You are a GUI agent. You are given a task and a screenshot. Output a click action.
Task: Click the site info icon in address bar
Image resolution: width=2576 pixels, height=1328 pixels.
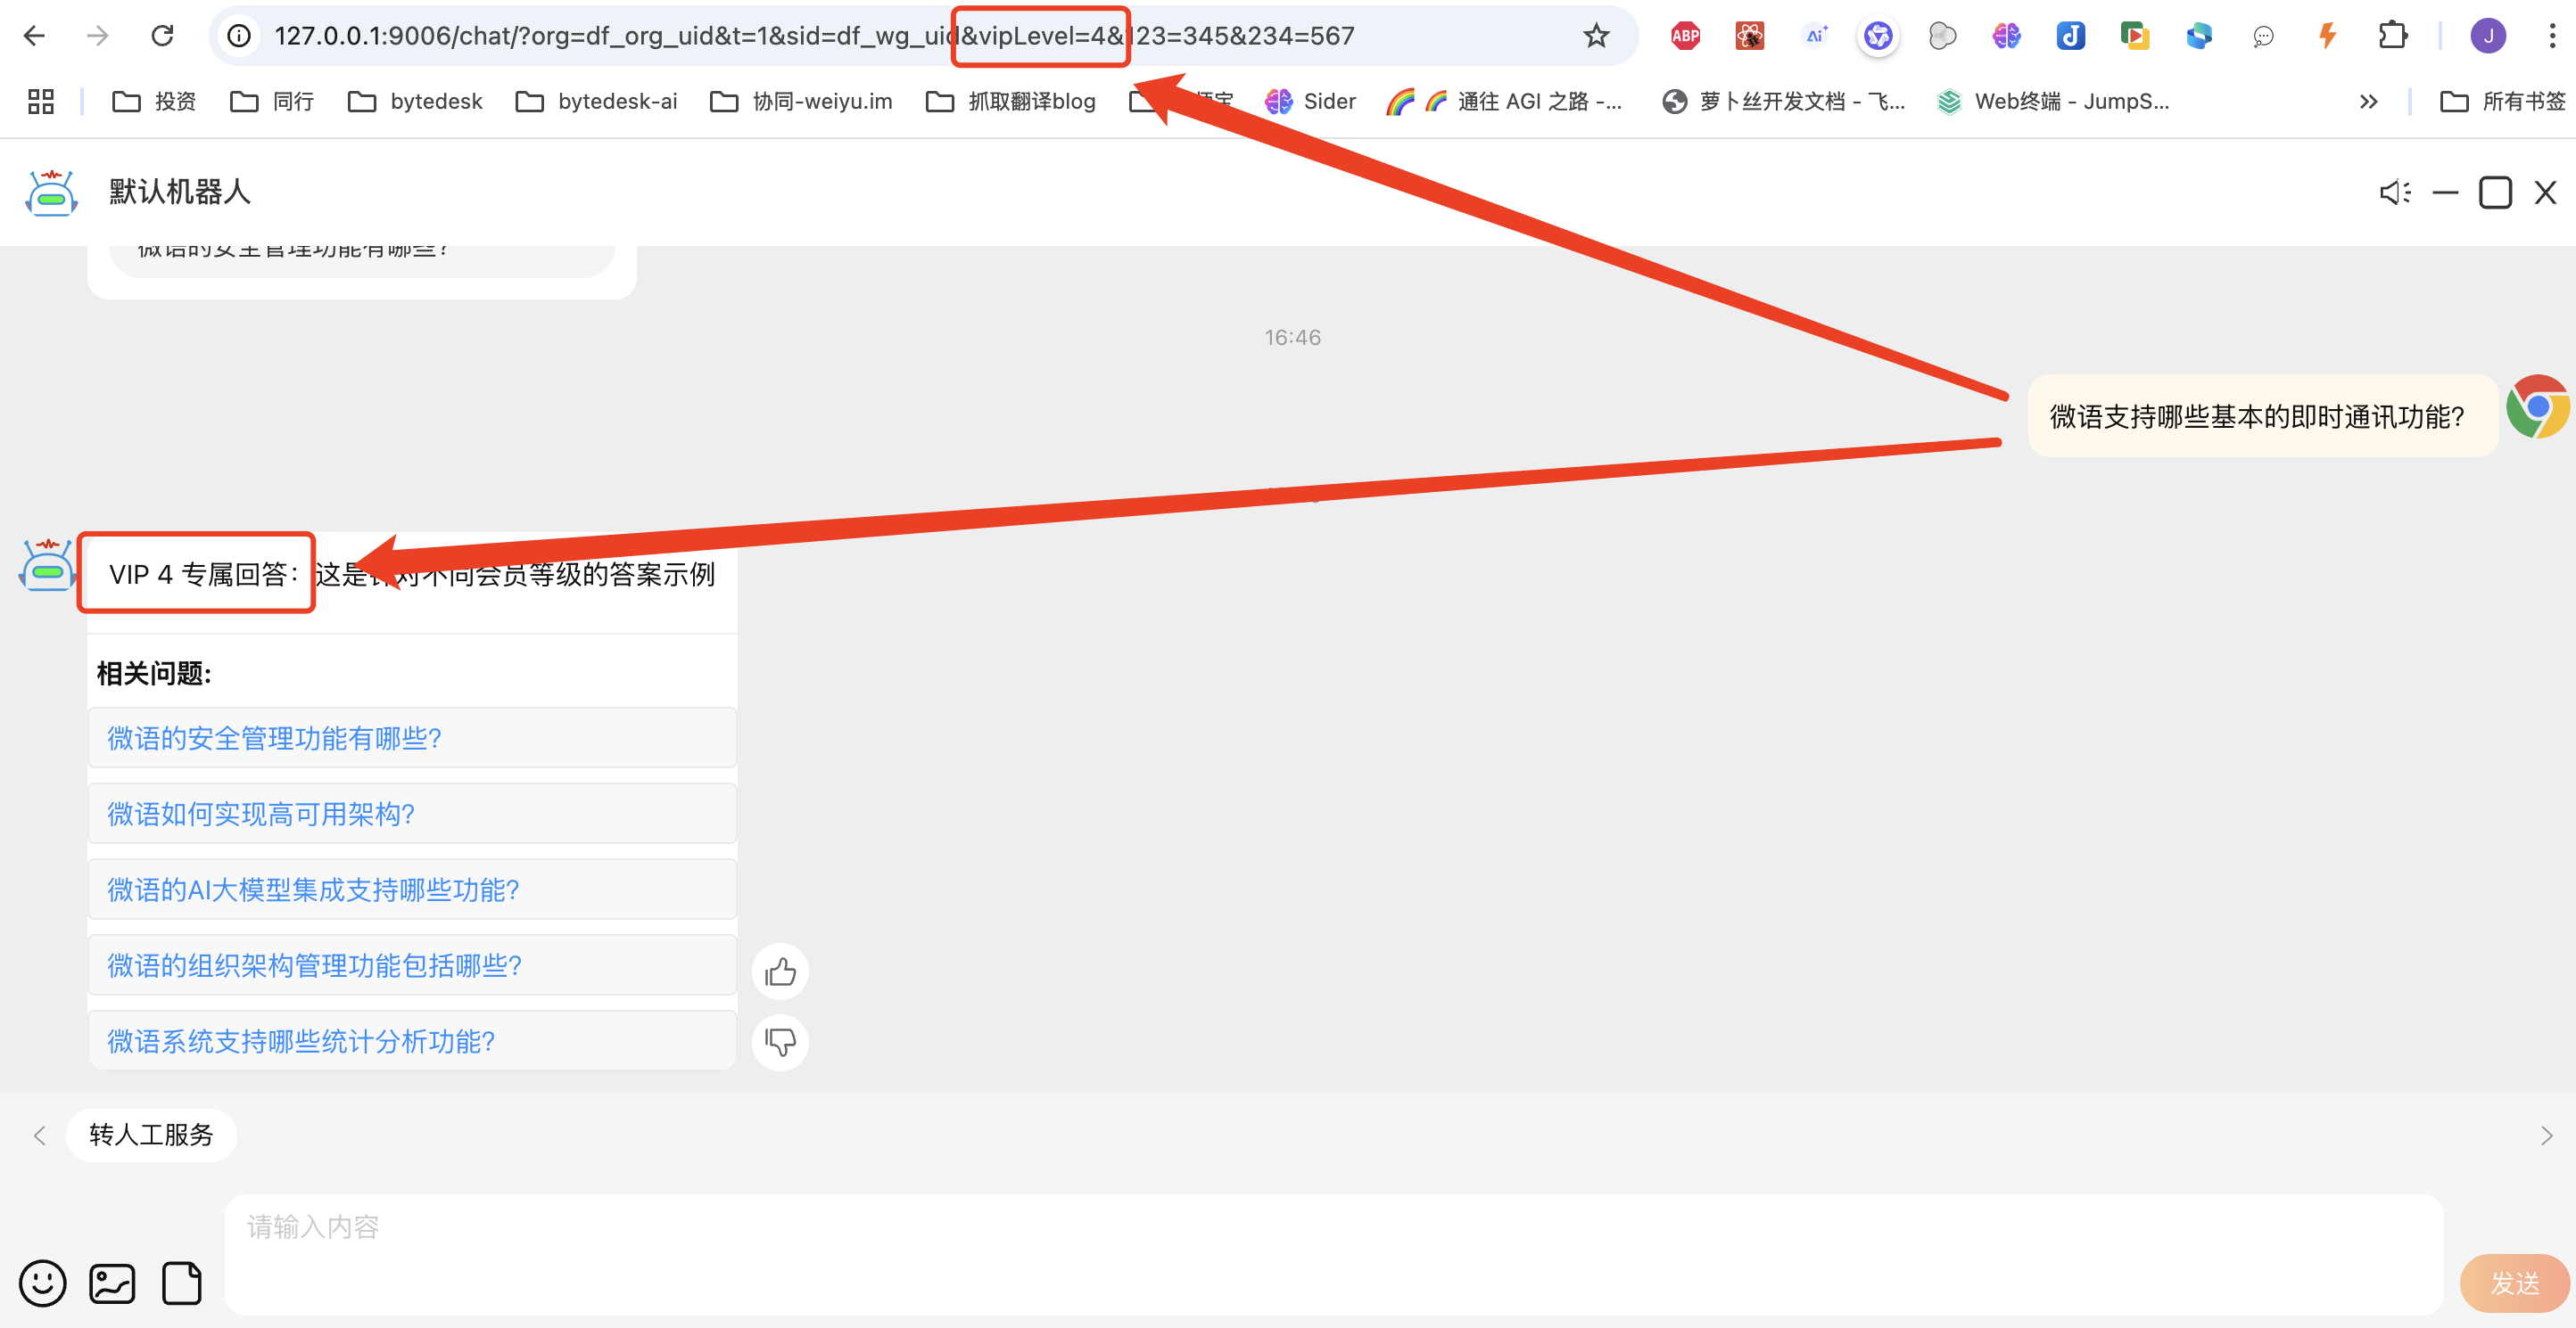(238, 36)
